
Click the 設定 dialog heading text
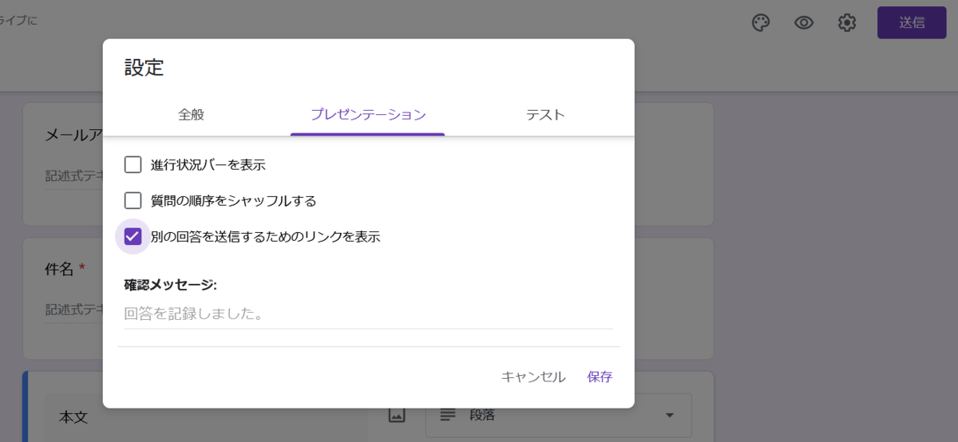tap(144, 67)
